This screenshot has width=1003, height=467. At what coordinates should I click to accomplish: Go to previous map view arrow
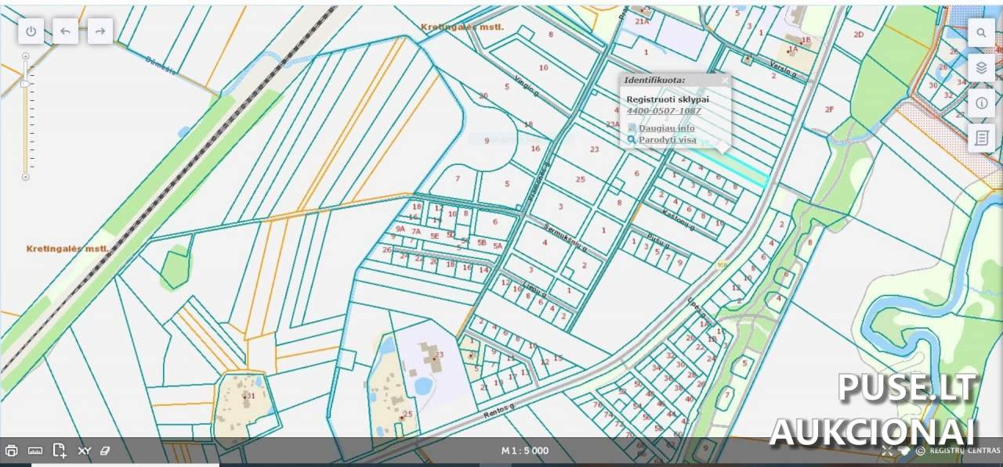tap(66, 31)
